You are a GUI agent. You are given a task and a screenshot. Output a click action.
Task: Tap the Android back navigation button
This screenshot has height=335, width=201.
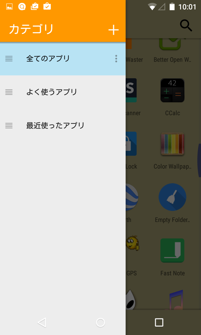(x=42, y=322)
